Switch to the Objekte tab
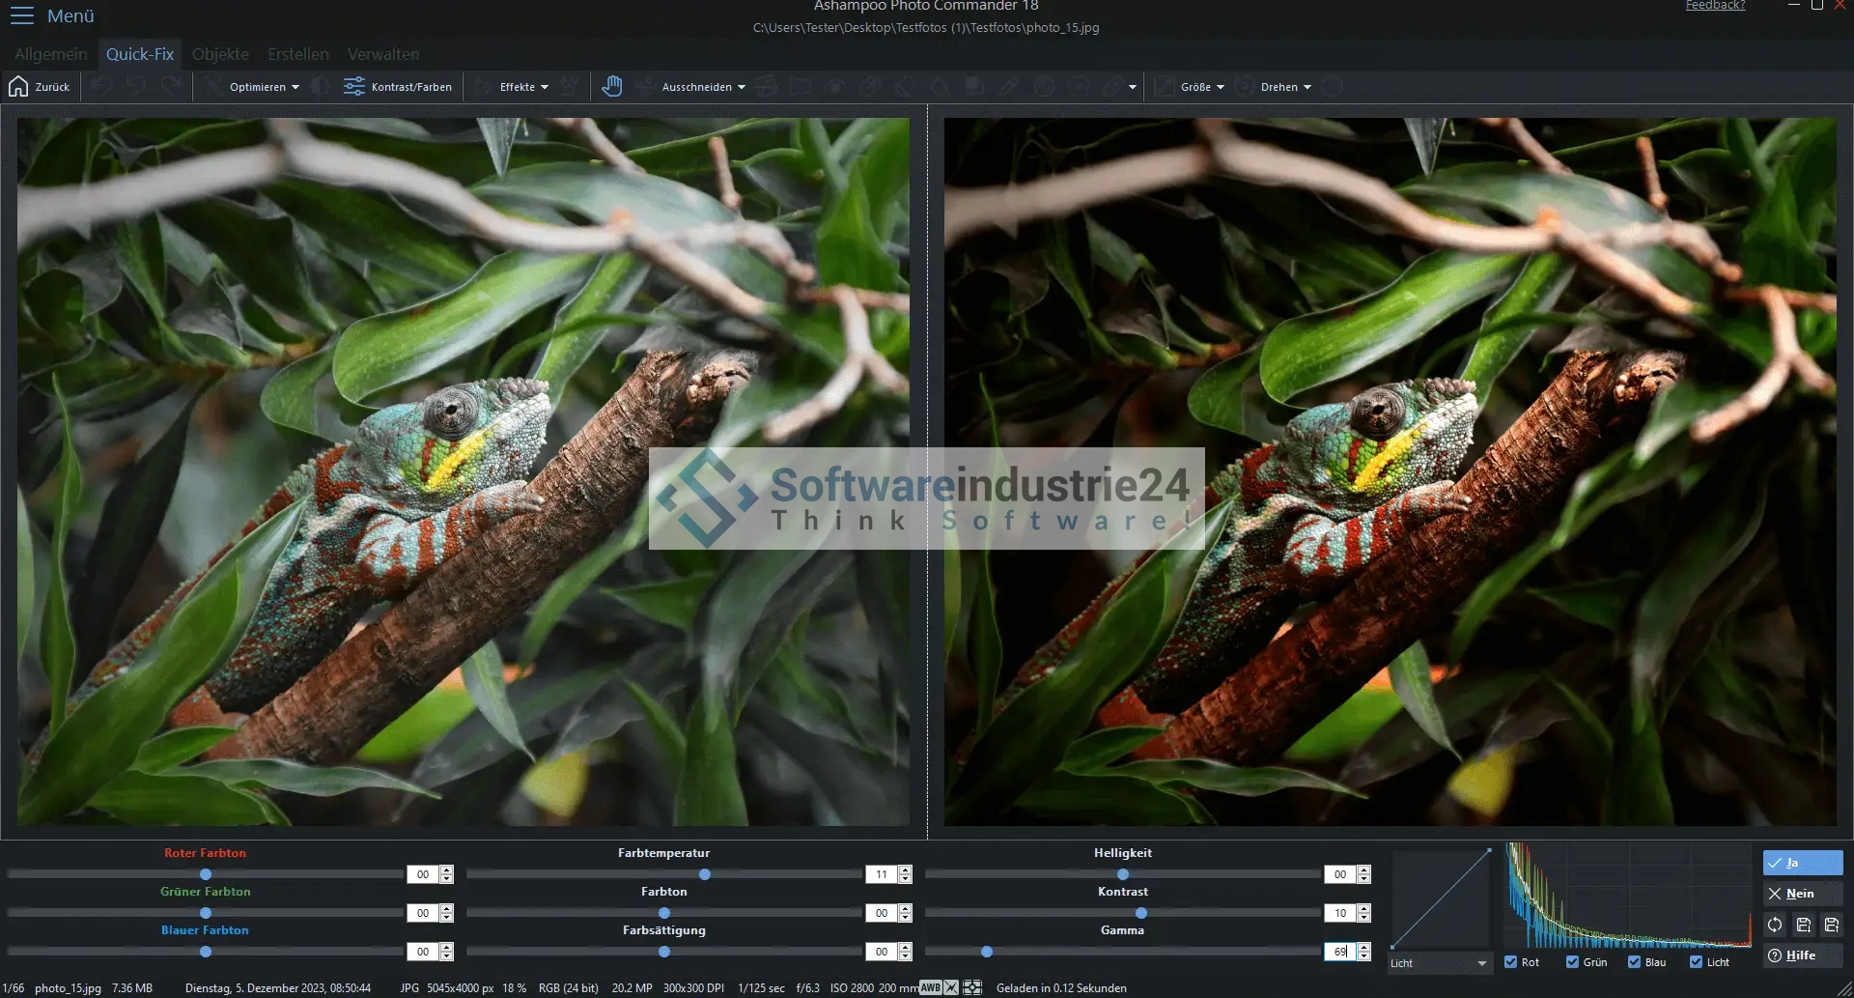Viewport: 1854px width, 998px height. point(220,54)
